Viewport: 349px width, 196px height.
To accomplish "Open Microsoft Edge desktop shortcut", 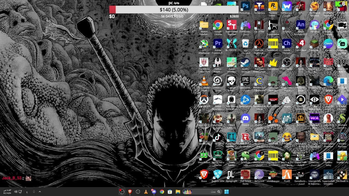I will click(x=328, y=84).
